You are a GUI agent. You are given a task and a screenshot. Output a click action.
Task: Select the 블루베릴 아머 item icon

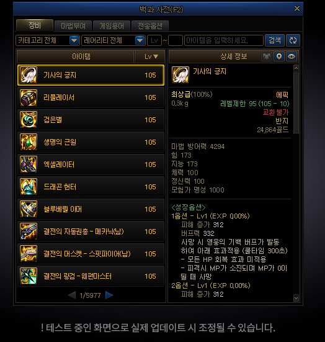(x=29, y=209)
